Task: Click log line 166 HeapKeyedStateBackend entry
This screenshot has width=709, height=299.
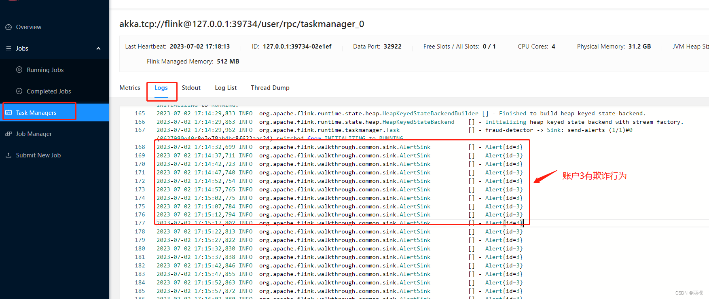Action: 420,122
